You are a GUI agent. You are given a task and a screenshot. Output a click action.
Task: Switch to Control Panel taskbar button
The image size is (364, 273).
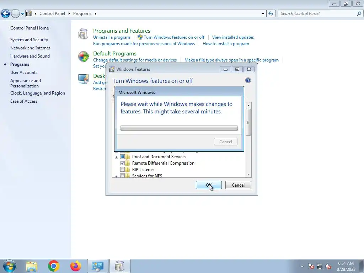(97, 266)
